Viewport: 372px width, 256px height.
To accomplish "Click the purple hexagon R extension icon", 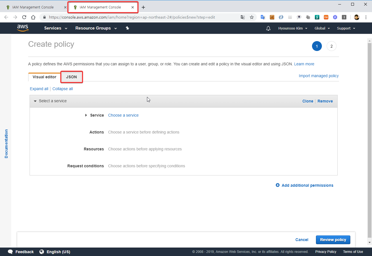I will point(335,17).
